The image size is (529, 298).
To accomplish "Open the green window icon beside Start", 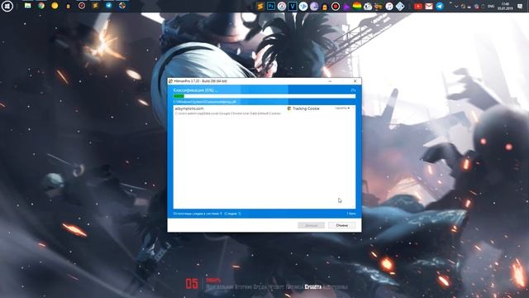I will [x=27, y=6].
